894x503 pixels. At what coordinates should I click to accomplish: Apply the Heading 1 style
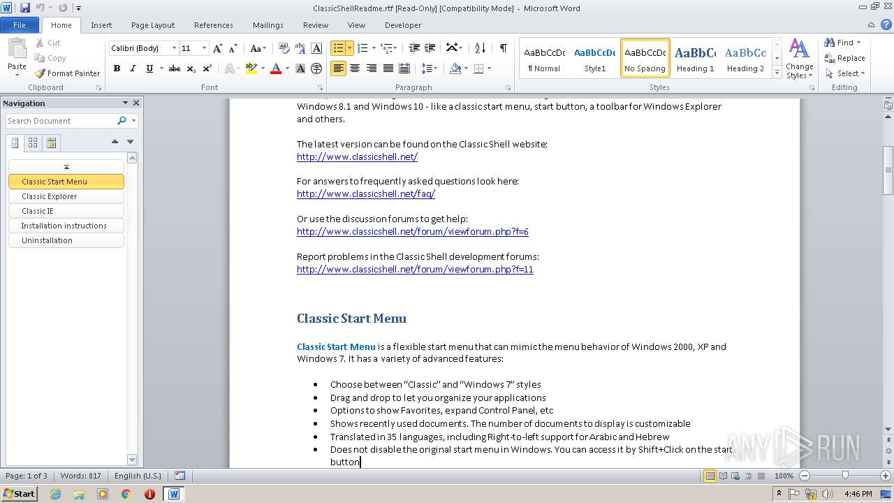click(695, 58)
